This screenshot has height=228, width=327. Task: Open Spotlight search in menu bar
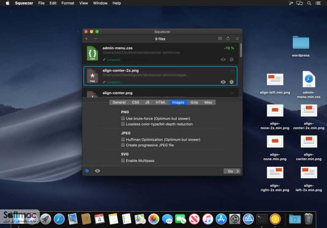(309, 3)
